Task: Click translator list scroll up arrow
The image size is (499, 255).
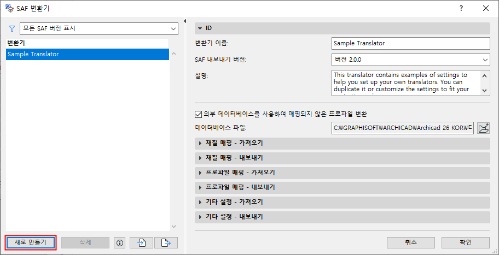Action: coord(174,54)
